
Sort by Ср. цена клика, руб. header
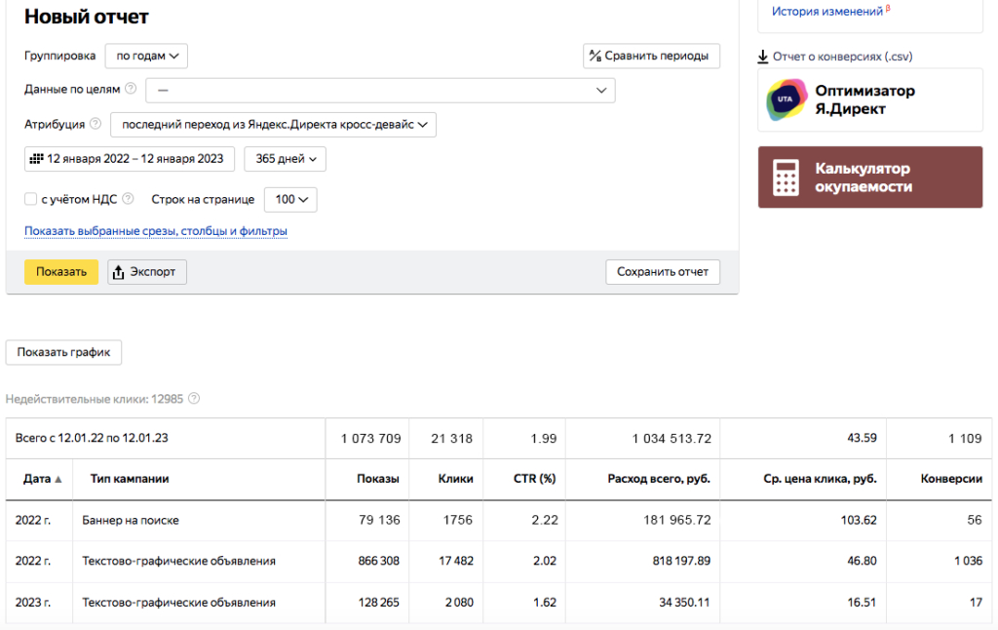820,479
